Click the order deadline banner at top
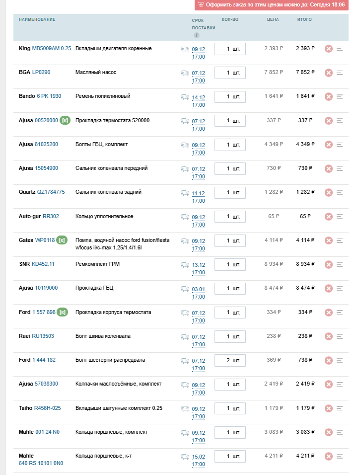 point(271,5)
